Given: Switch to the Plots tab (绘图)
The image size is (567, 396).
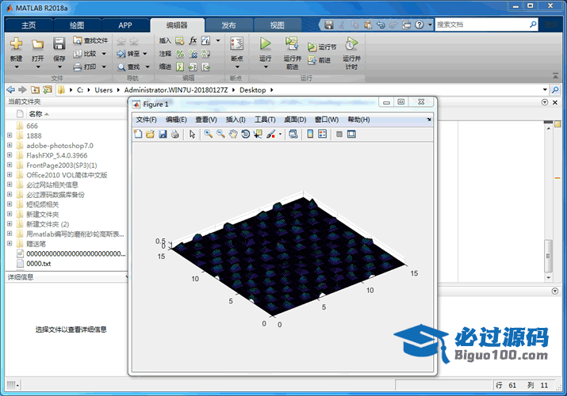Looking at the screenshot, I should click(x=77, y=25).
